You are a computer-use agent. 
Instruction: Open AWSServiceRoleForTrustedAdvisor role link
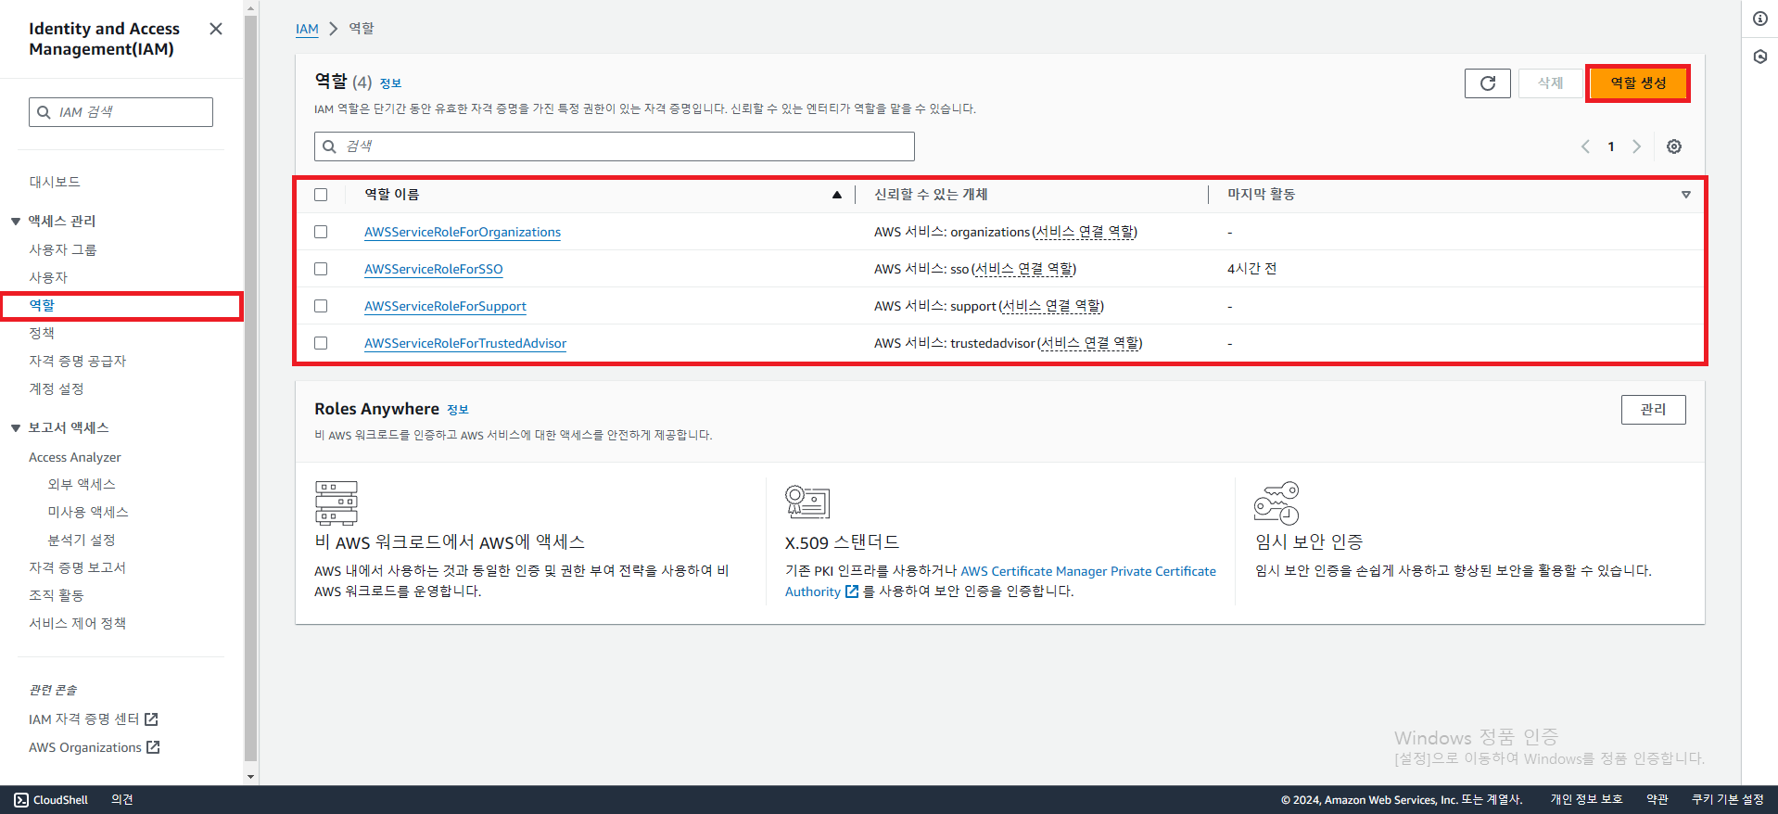465,343
